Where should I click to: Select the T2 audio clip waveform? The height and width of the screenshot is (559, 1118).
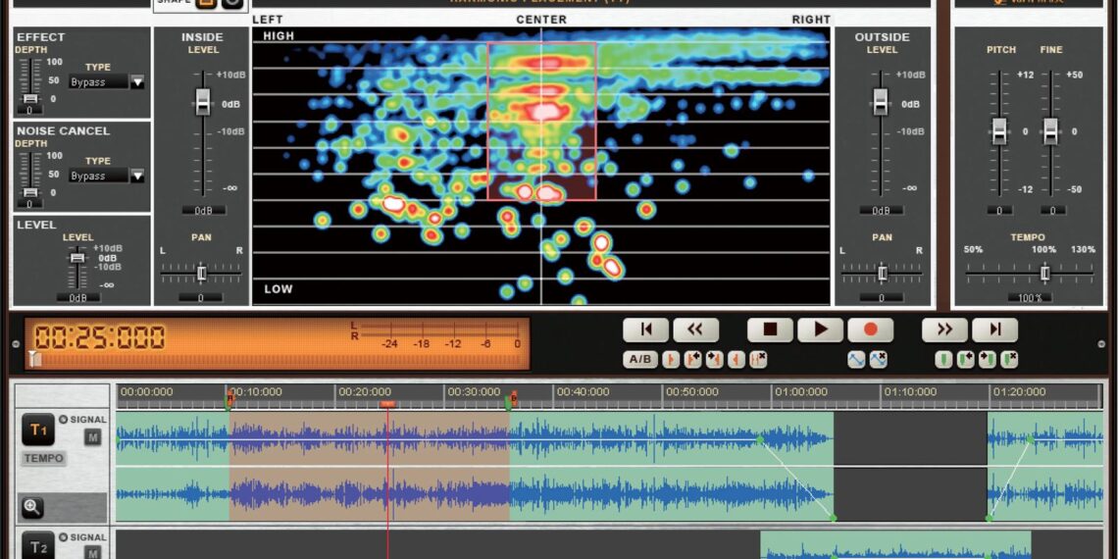tap(895, 544)
